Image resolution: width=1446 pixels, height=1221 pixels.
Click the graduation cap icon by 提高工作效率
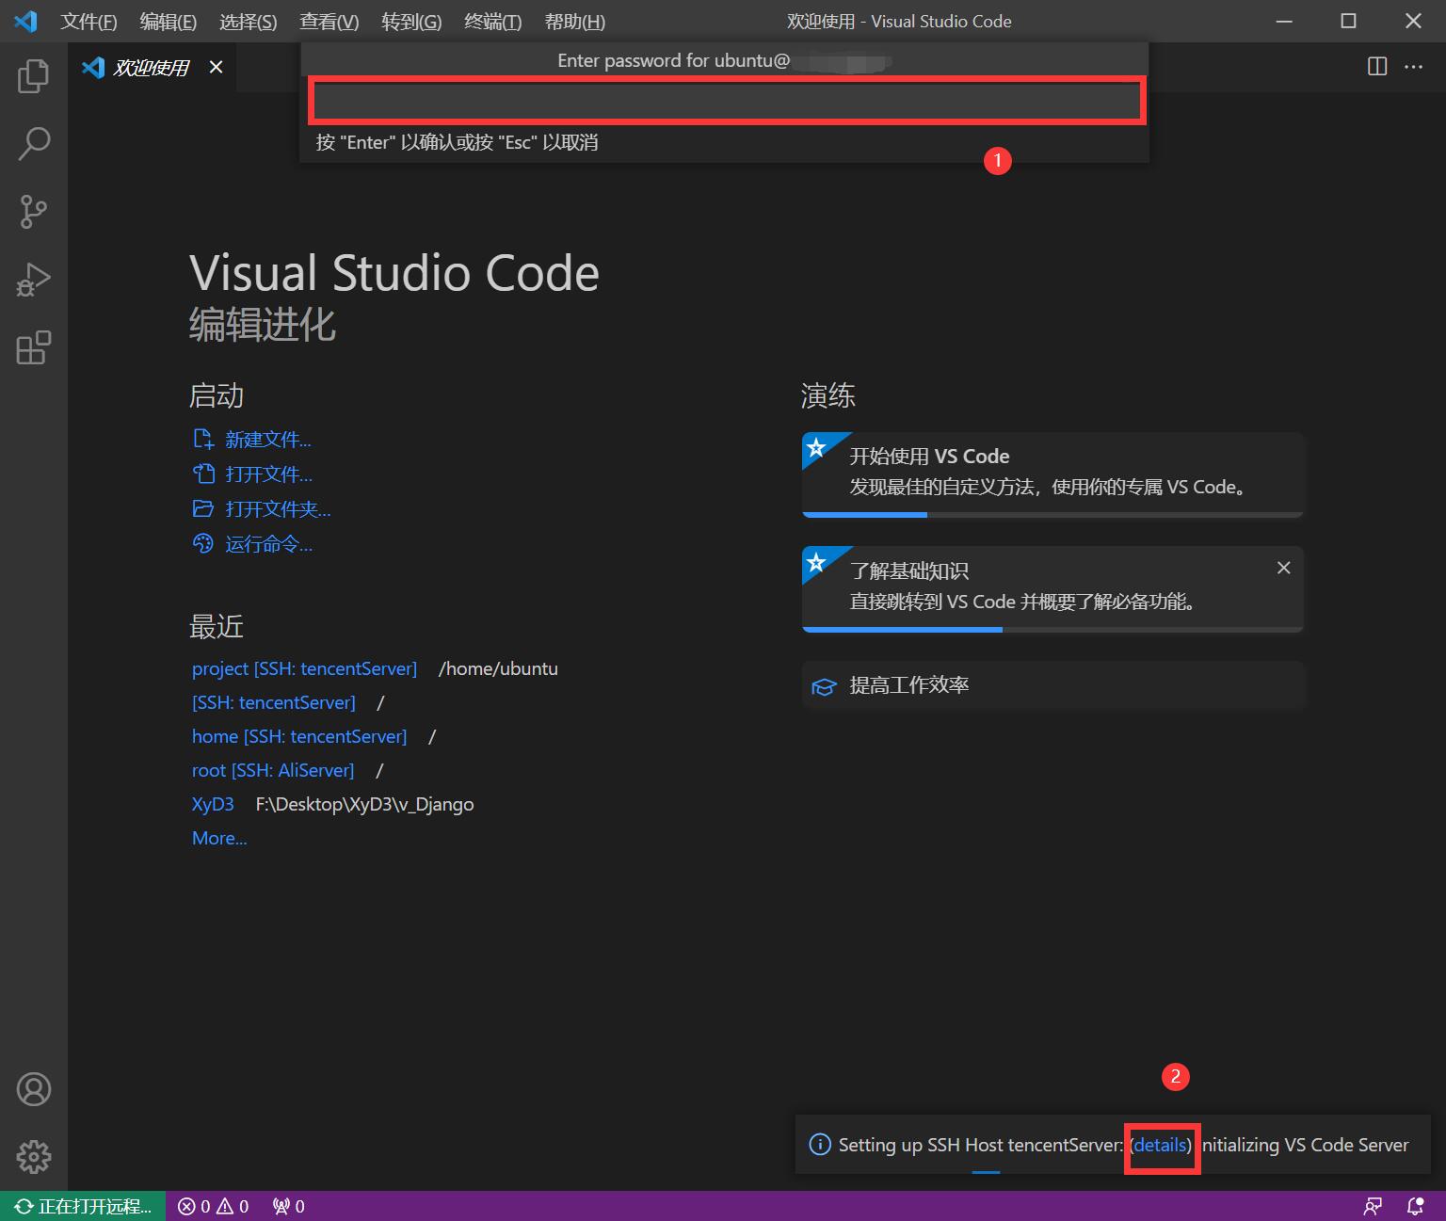click(824, 686)
